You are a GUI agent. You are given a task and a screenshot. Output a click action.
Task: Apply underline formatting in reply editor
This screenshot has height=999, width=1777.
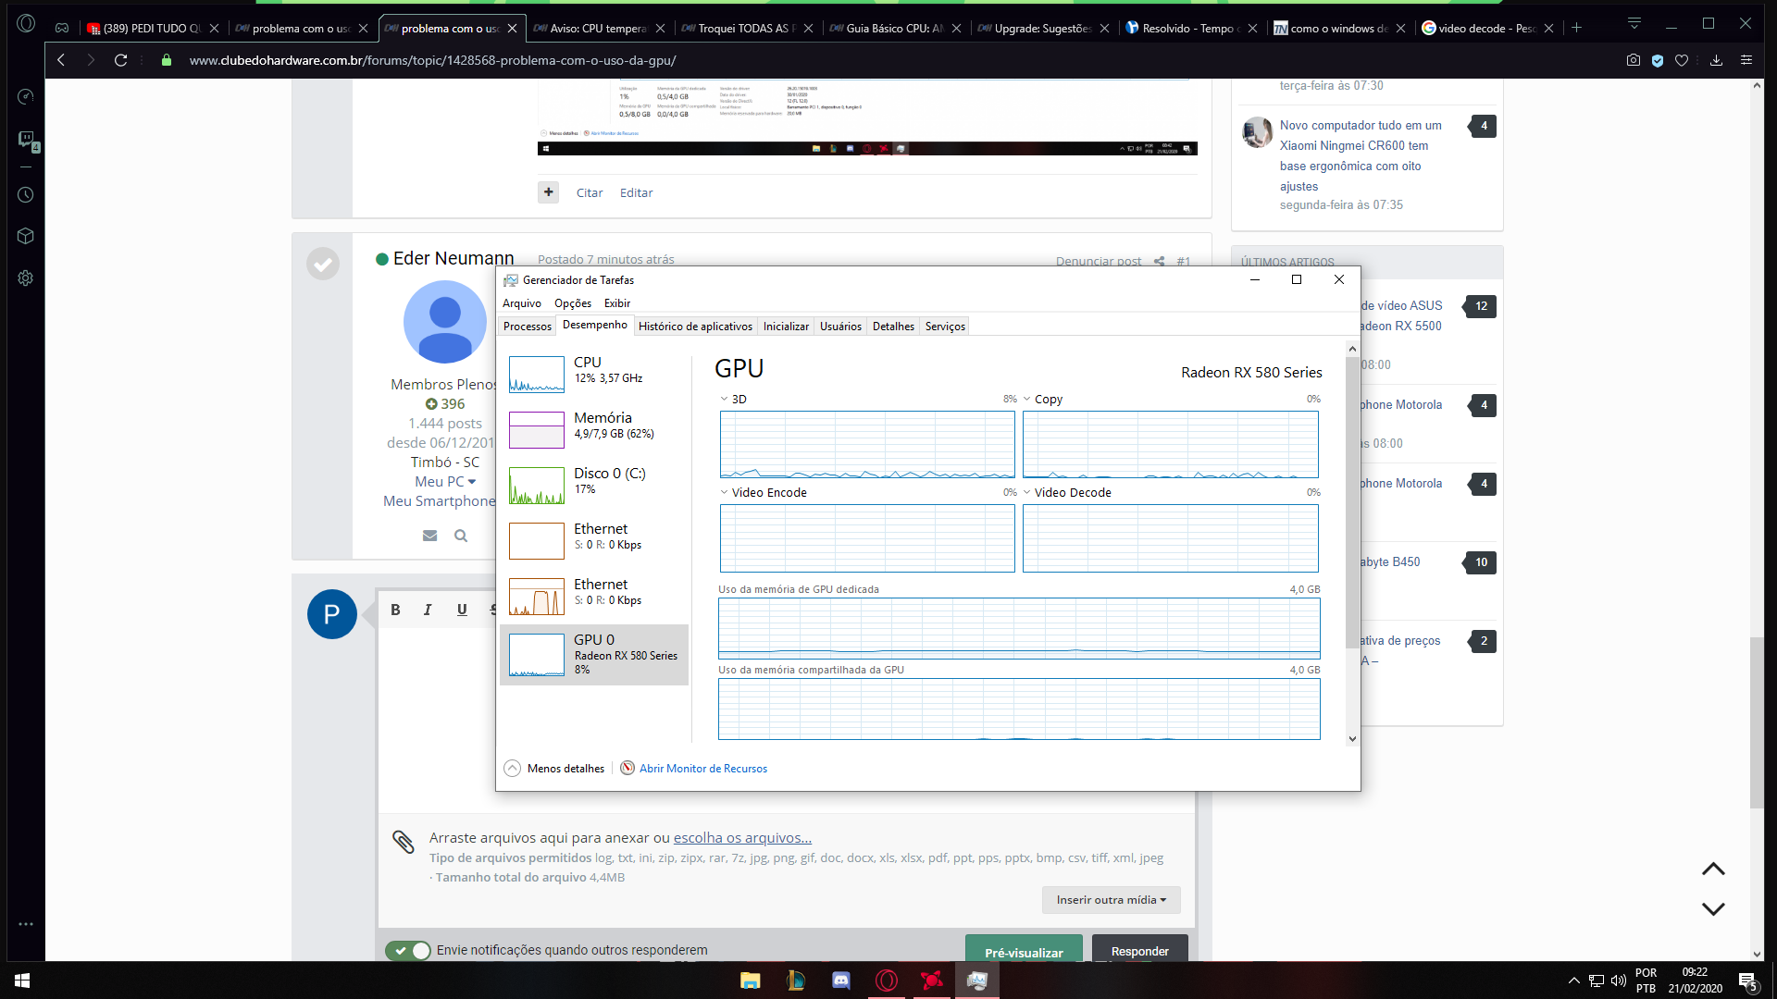462,610
